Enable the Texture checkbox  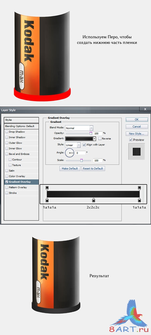pyautogui.click(x=10, y=165)
